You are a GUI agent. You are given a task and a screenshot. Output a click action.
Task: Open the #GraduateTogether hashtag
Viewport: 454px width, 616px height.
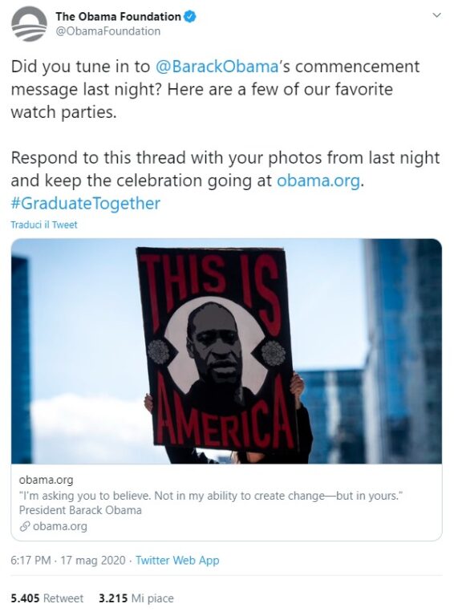point(86,204)
